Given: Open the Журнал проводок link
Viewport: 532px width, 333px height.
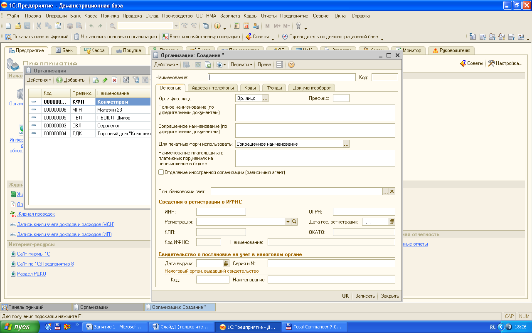Looking at the screenshot, I should (36, 214).
